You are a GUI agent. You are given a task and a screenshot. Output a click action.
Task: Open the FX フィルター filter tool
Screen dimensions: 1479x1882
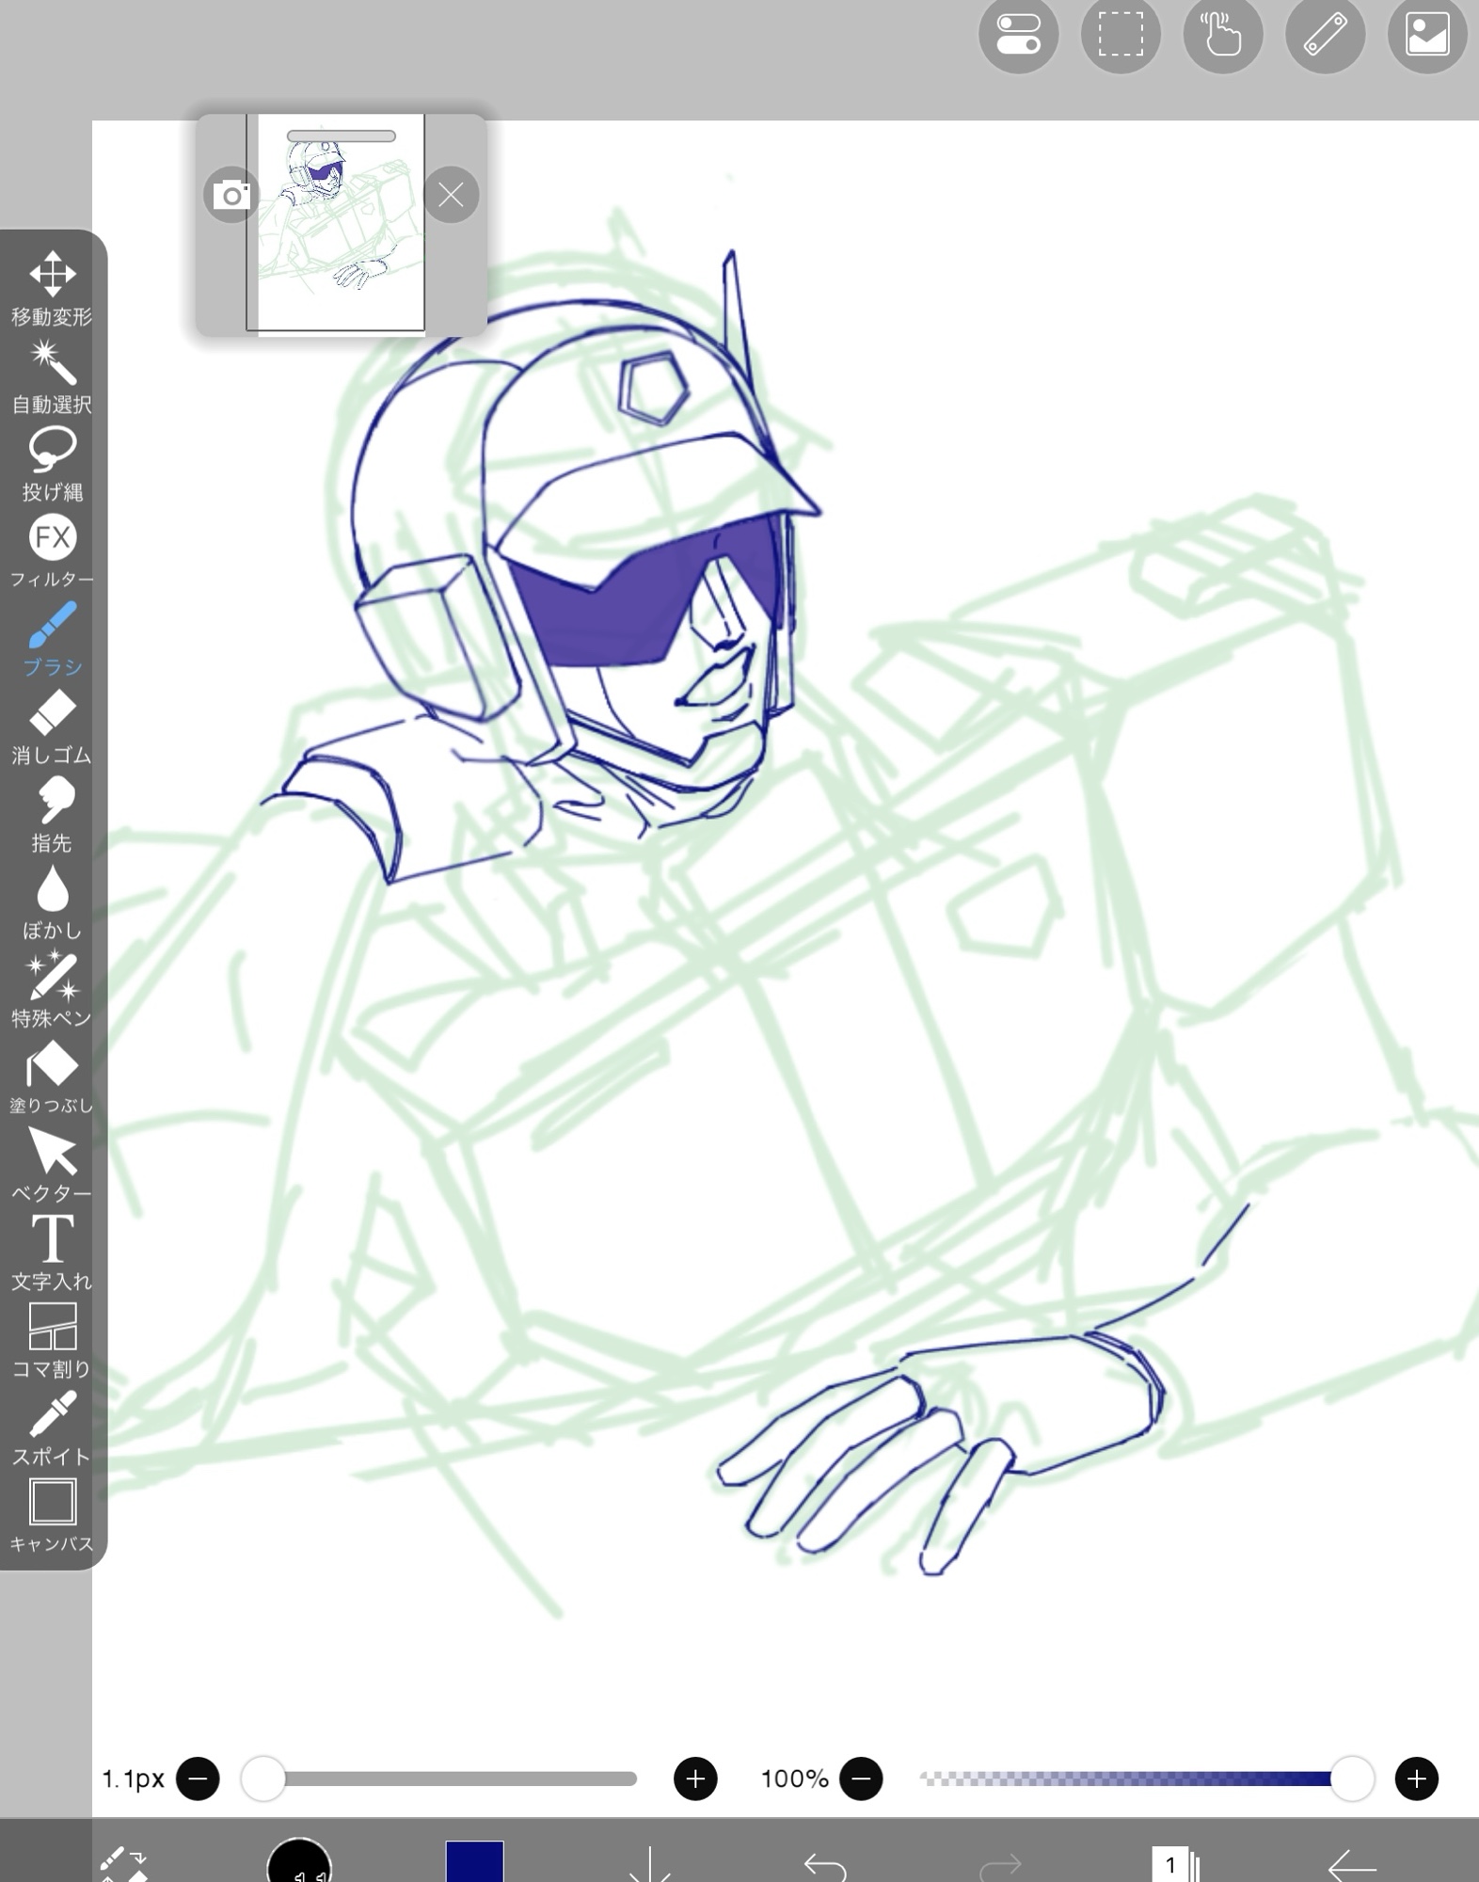point(52,550)
